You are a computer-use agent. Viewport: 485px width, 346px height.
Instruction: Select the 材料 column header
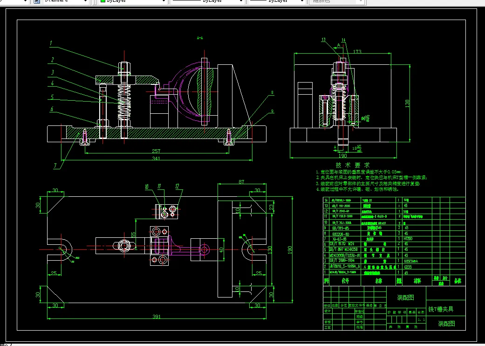pos(417,281)
